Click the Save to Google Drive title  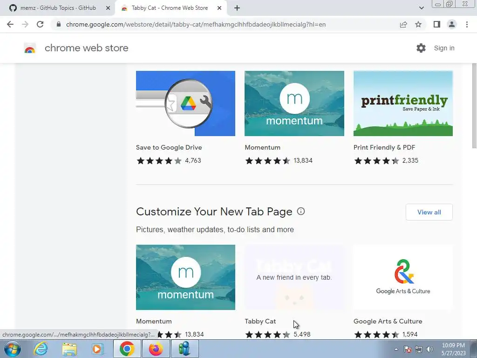tap(169, 147)
